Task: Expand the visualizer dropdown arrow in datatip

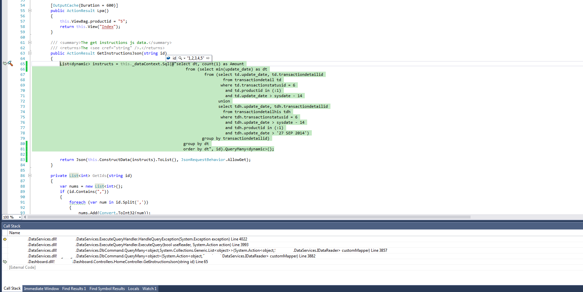Action: (184, 58)
